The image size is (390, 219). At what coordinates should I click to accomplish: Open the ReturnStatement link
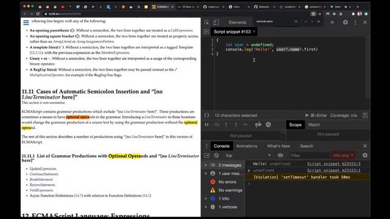click(42, 185)
